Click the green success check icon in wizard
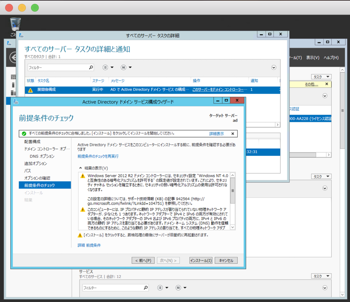The height and width of the screenshot is (302, 350). coord(24,134)
